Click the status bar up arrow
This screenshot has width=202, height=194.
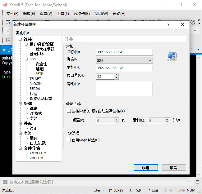pyautogui.click(x=166, y=190)
